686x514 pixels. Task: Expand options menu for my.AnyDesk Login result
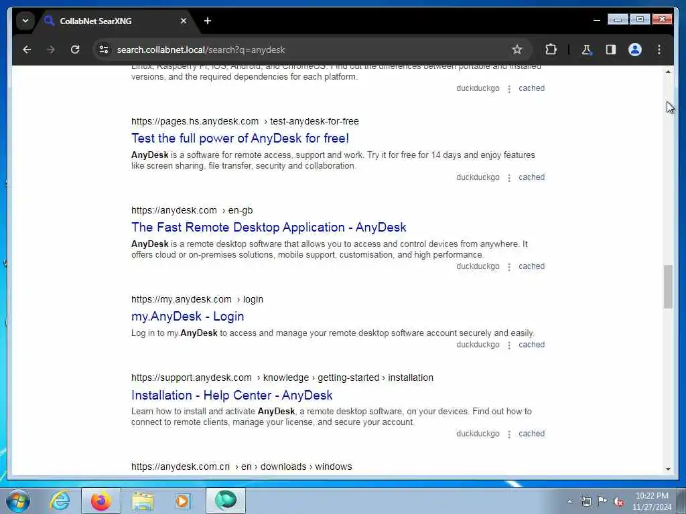pyautogui.click(x=509, y=345)
